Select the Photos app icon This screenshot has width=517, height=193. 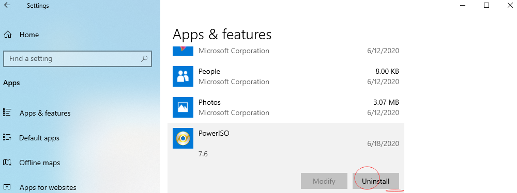point(183,107)
